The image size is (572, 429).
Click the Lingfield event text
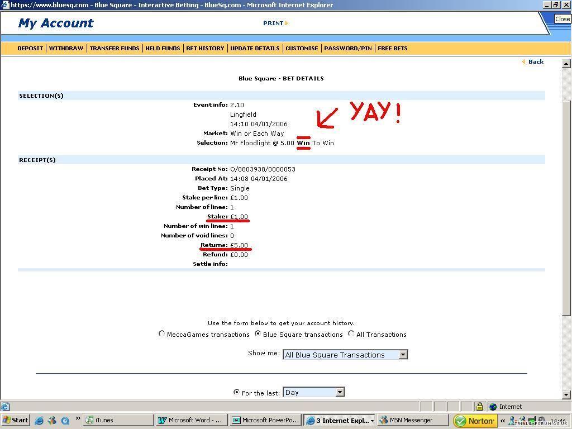[x=243, y=115]
